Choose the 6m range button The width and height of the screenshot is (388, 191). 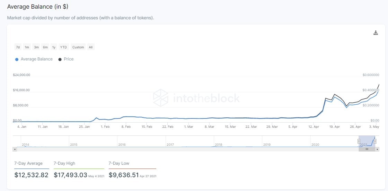pos(45,47)
